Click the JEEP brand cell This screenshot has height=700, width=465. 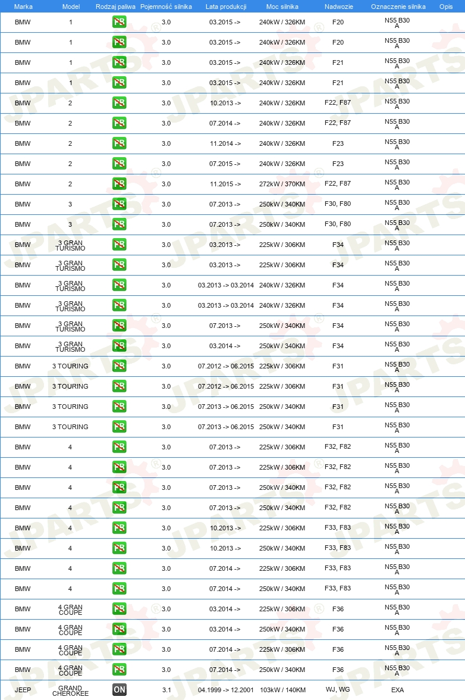23,690
